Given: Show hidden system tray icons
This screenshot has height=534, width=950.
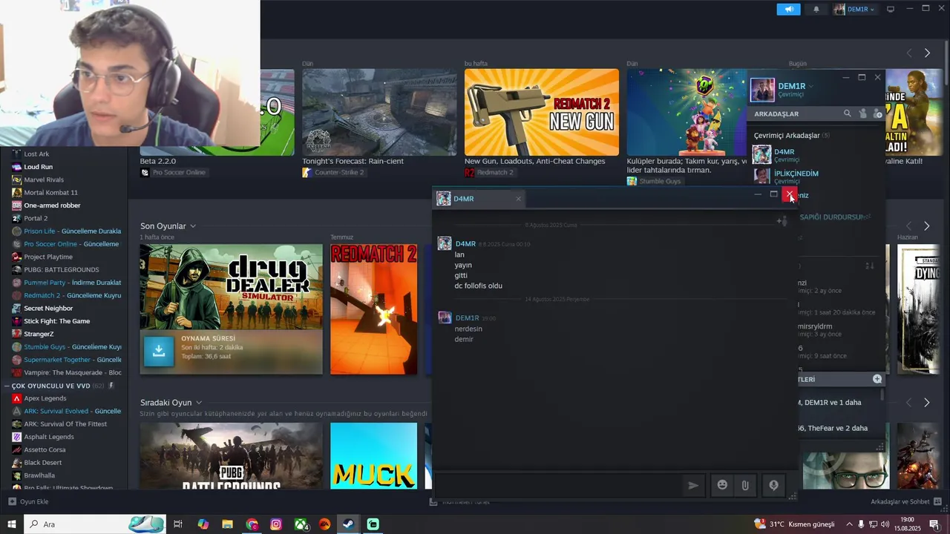Looking at the screenshot, I should click(x=849, y=524).
